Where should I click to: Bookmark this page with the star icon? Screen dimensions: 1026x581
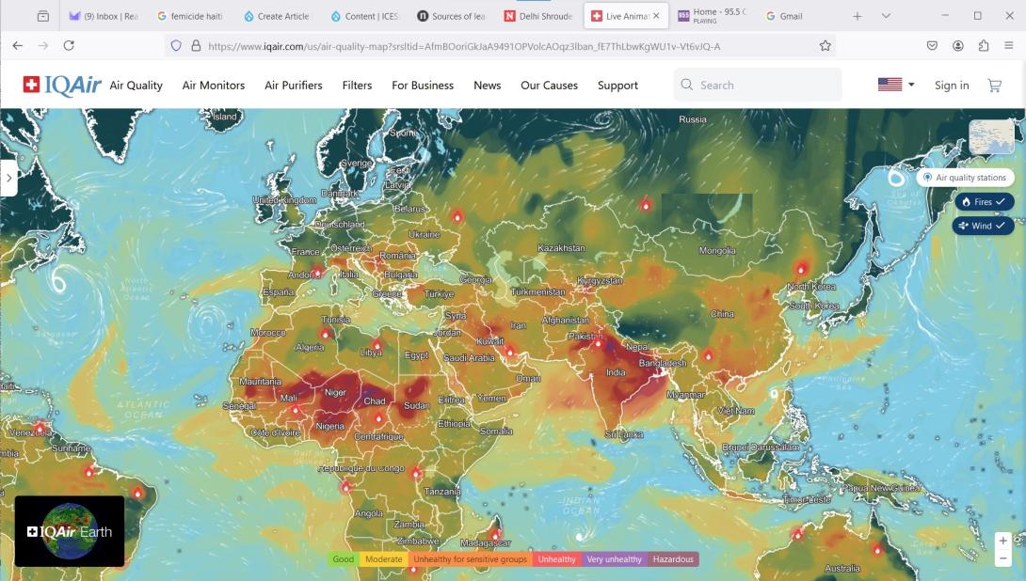pos(826,45)
